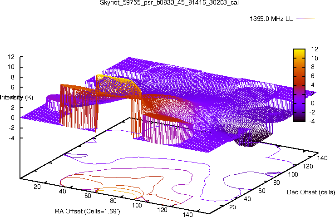Viewport: 335px width, 217px height.
Task: Click the Dec Offset (cells) axis label
Action: point(311,192)
